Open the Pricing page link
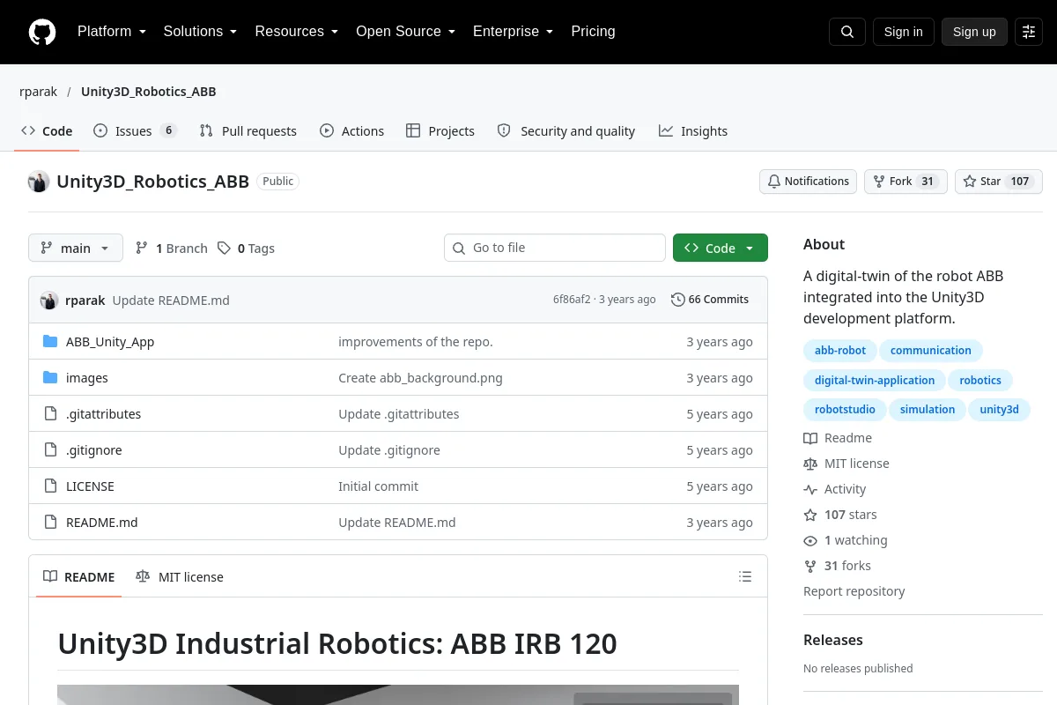 tap(593, 32)
